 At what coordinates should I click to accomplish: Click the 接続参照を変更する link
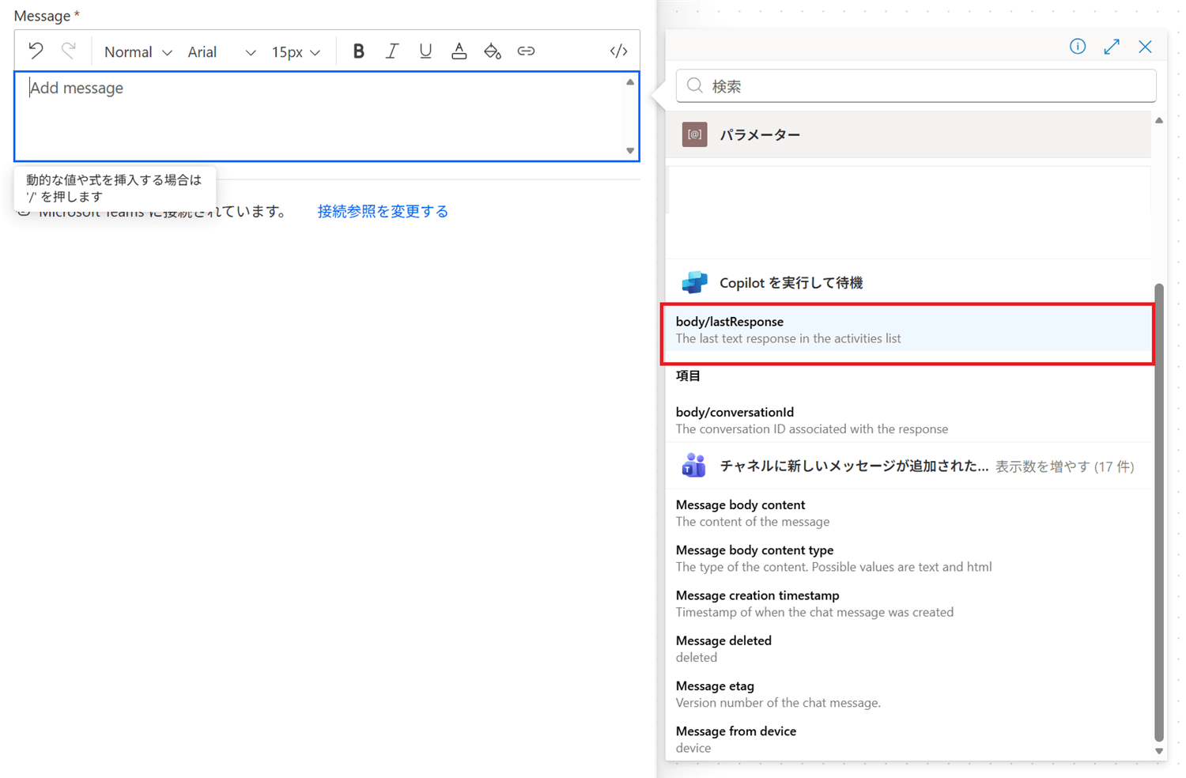point(383,210)
